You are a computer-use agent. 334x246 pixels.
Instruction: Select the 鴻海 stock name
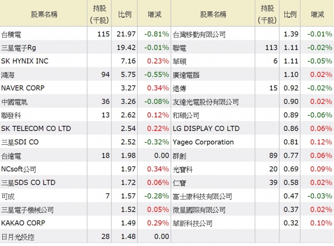tap(8, 75)
